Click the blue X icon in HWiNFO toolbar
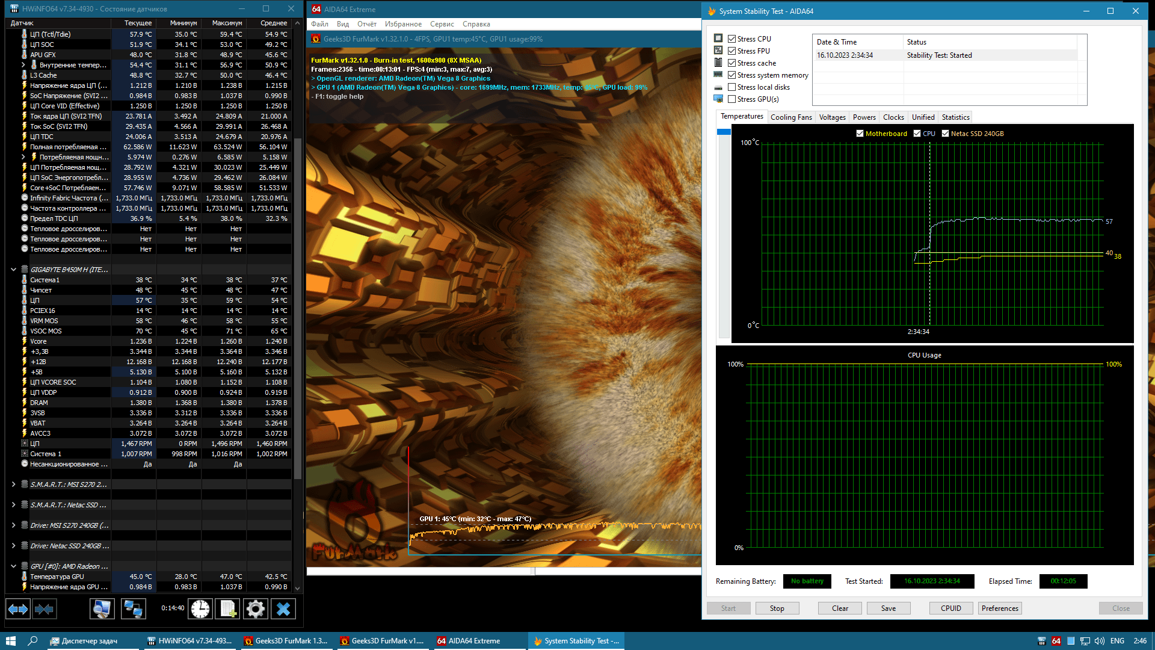This screenshot has width=1155, height=650. click(x=283, y=609)
